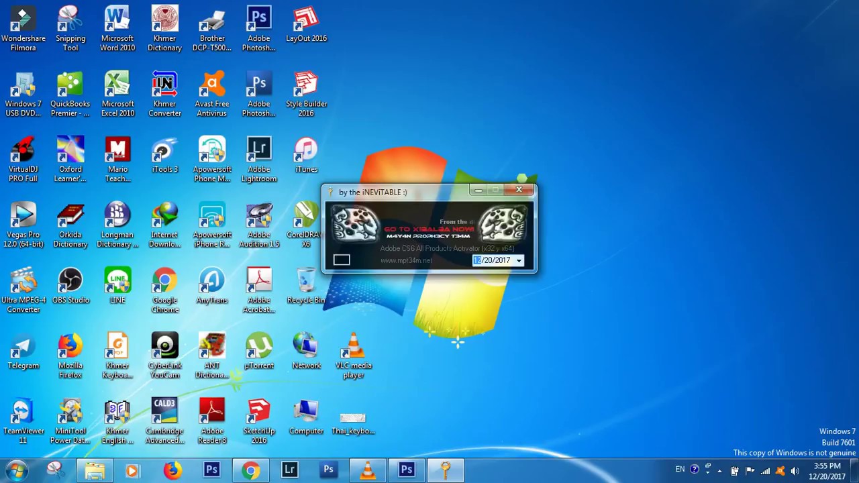Select the Vegas Pro 12.0 desktop icon

coord(23,225)
